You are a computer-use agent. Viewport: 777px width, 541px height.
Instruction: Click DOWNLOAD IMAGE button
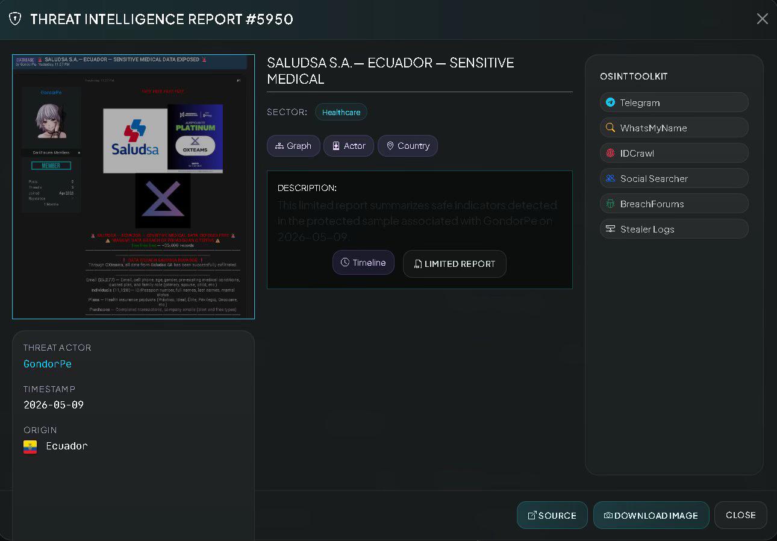tap(651, 515)
